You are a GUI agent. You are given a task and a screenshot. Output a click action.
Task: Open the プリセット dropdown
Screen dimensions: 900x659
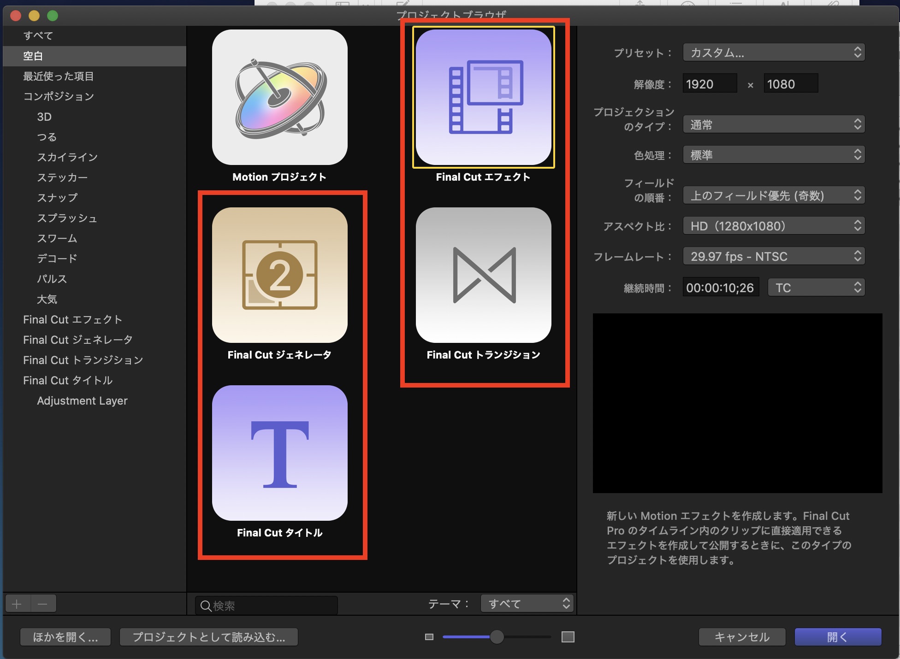(x=773, y=53)
